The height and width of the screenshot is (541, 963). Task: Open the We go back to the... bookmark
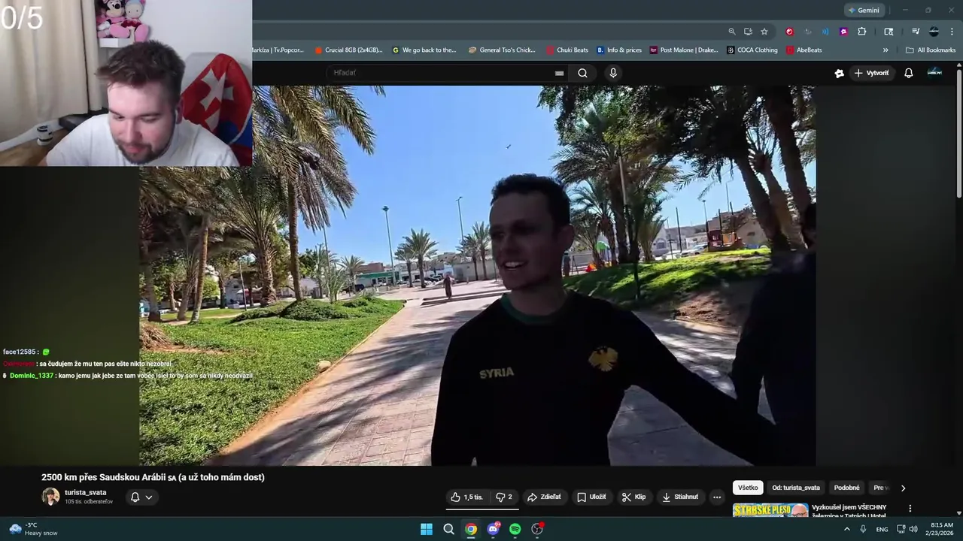[424, 50]
